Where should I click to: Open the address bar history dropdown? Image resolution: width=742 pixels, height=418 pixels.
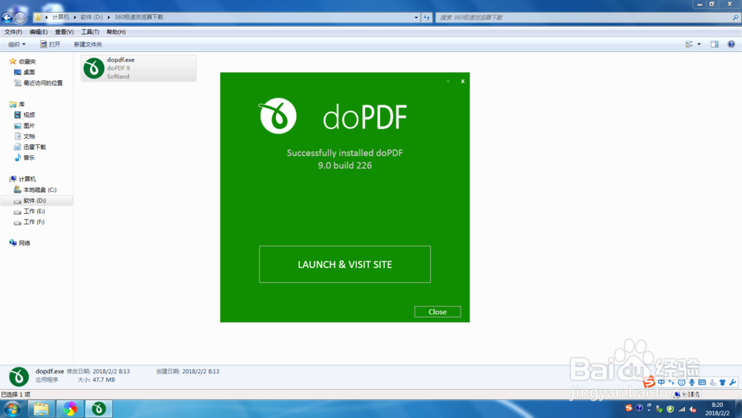pyautogui.click(x=416, y=18)
